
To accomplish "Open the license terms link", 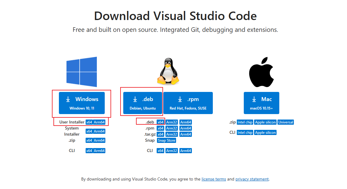I will 214,179.
